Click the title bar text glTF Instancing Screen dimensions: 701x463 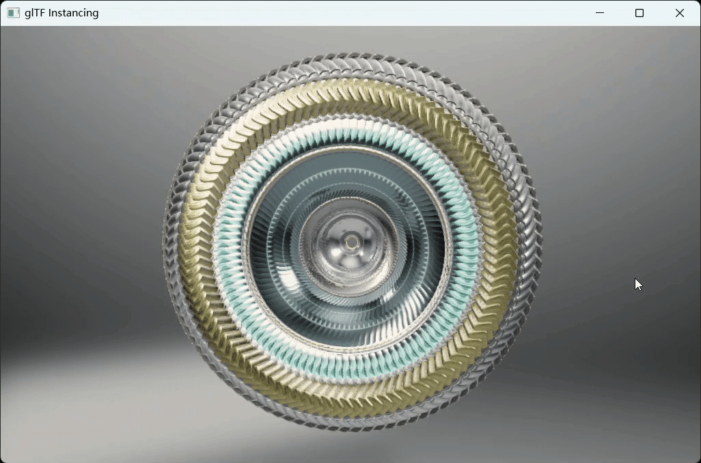[61, 12]
